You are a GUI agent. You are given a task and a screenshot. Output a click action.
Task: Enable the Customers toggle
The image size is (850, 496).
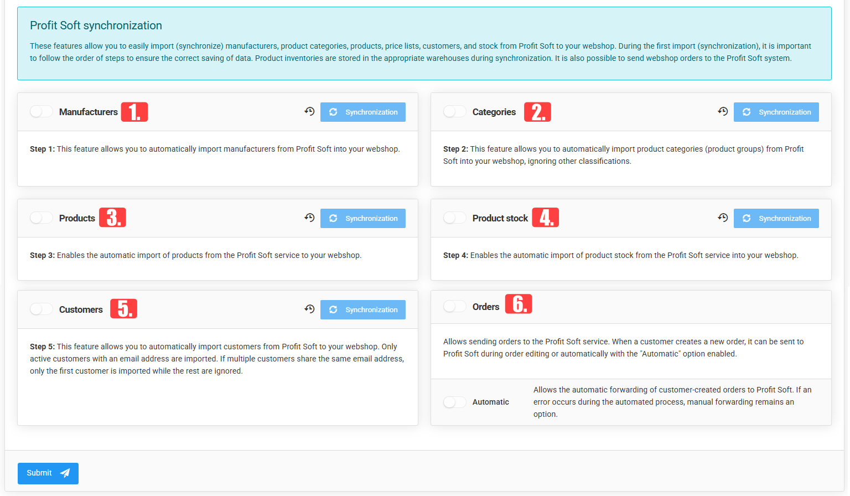(x=42, y=309)
